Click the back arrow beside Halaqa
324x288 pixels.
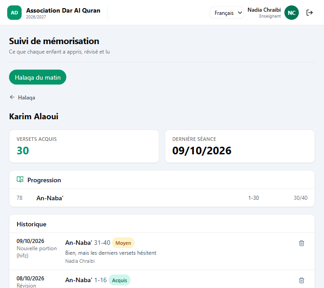pos(12,97)
